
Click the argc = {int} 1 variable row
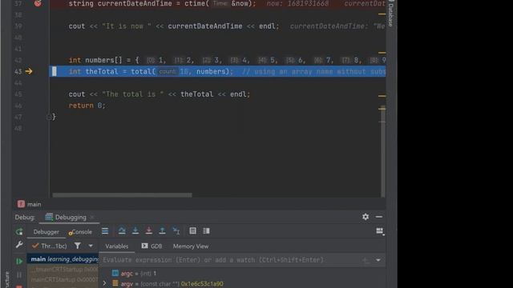[242, 274]
